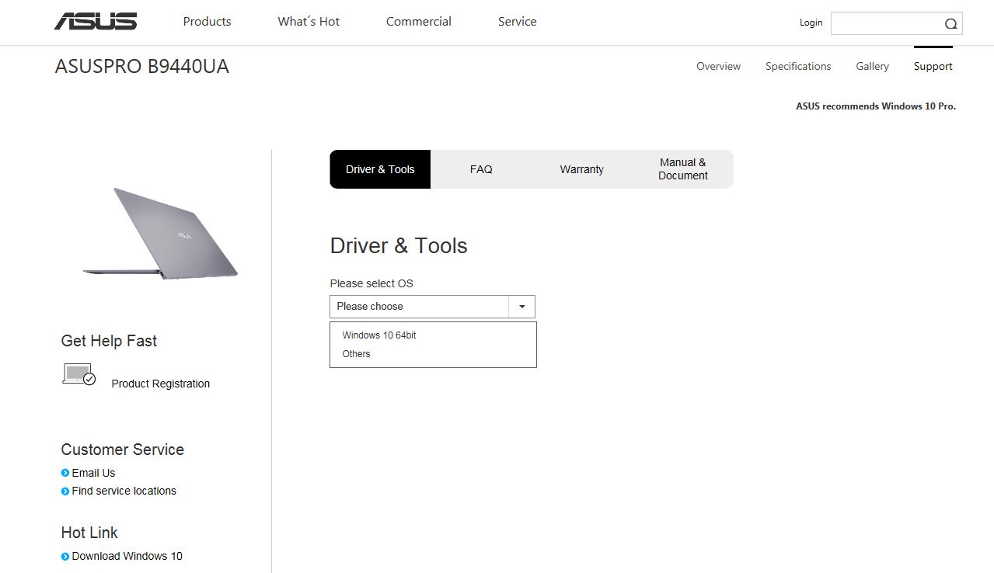Switch to the Warranty tab
Image resolution: width=994 pixels, height=573 pixels.
582,169
